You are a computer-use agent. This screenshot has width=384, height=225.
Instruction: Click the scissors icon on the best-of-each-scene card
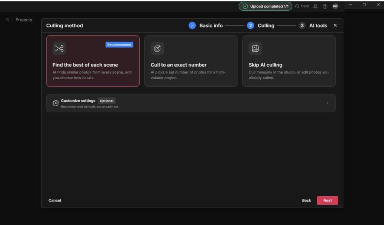(x=59, y=48)
